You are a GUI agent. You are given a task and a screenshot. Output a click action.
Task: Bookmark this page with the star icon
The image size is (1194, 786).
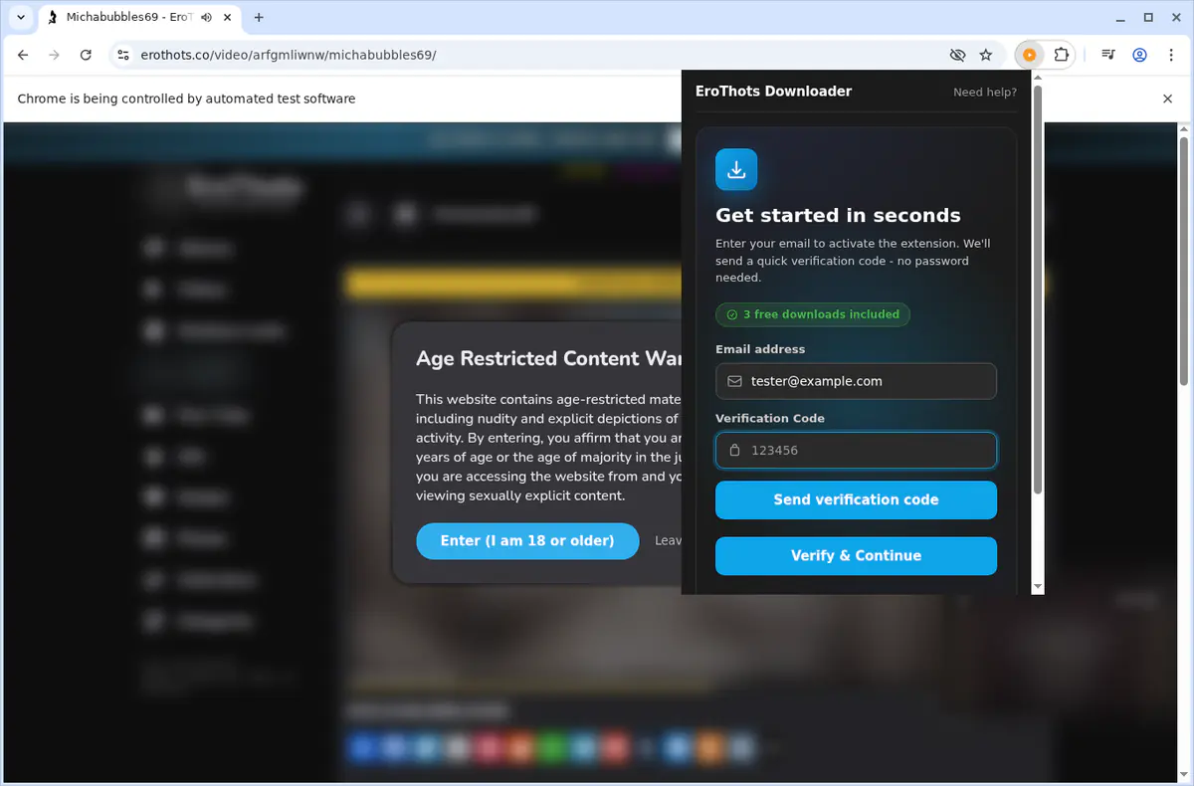pyautogui.click(x=986, y=55)
